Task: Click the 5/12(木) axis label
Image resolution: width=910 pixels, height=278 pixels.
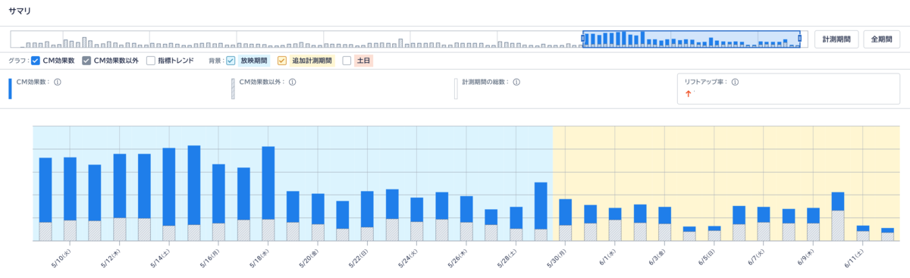Action: click(111, 258)
